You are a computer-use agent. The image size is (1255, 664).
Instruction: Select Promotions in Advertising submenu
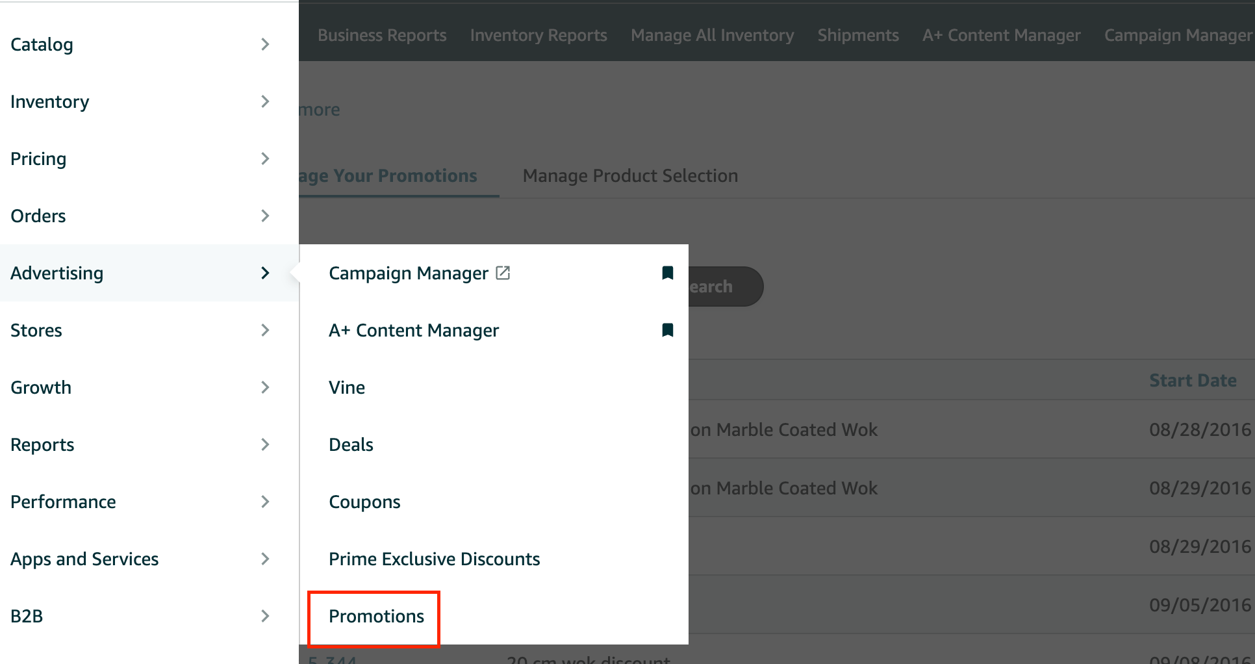[x=376, y=616]
